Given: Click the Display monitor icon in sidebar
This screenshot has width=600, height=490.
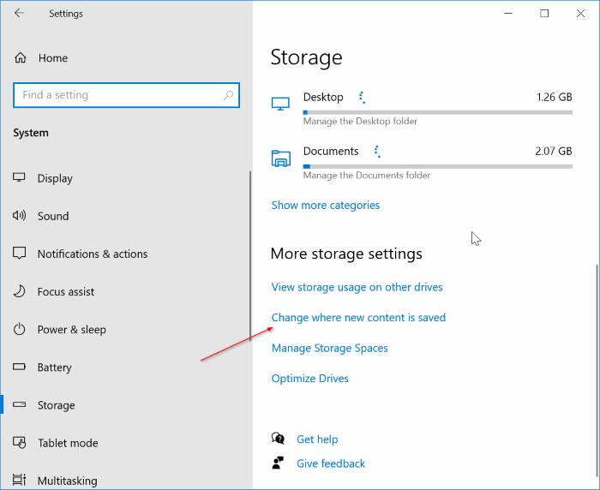Looking at the screenshot, I should tap(19, 177).
